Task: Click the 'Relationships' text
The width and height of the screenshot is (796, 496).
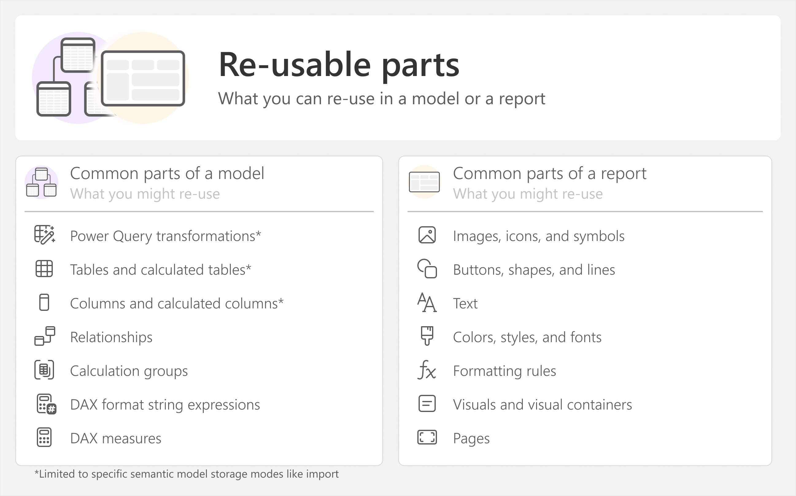Action: 111,337
